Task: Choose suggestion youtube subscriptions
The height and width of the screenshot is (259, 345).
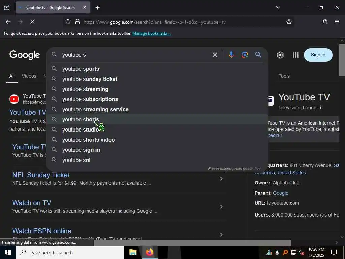Action: pos(157,99)
